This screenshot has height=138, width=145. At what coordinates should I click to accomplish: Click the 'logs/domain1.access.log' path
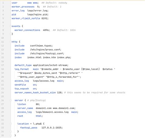(x=52, y=112)
